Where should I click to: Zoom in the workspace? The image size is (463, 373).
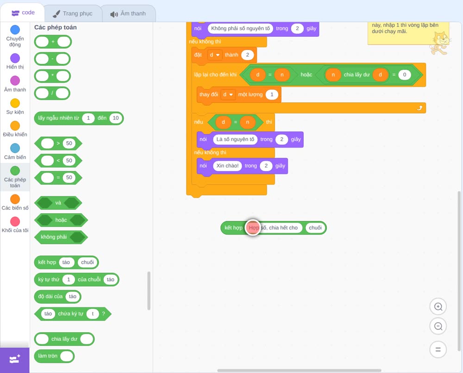point(438,307)
